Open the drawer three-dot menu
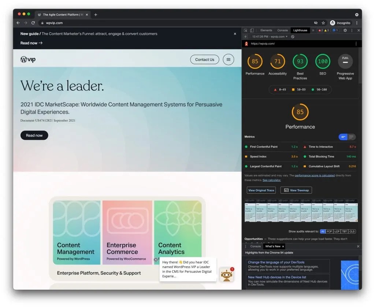This screenshot has width=375, height=307. [x=245, y=246]
